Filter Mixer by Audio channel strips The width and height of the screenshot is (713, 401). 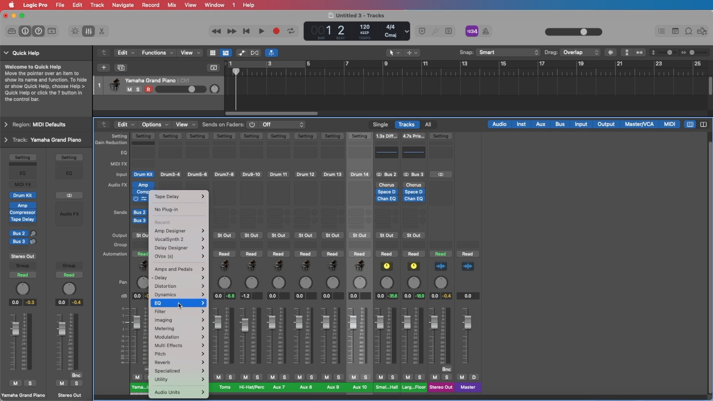click(499, 124)
